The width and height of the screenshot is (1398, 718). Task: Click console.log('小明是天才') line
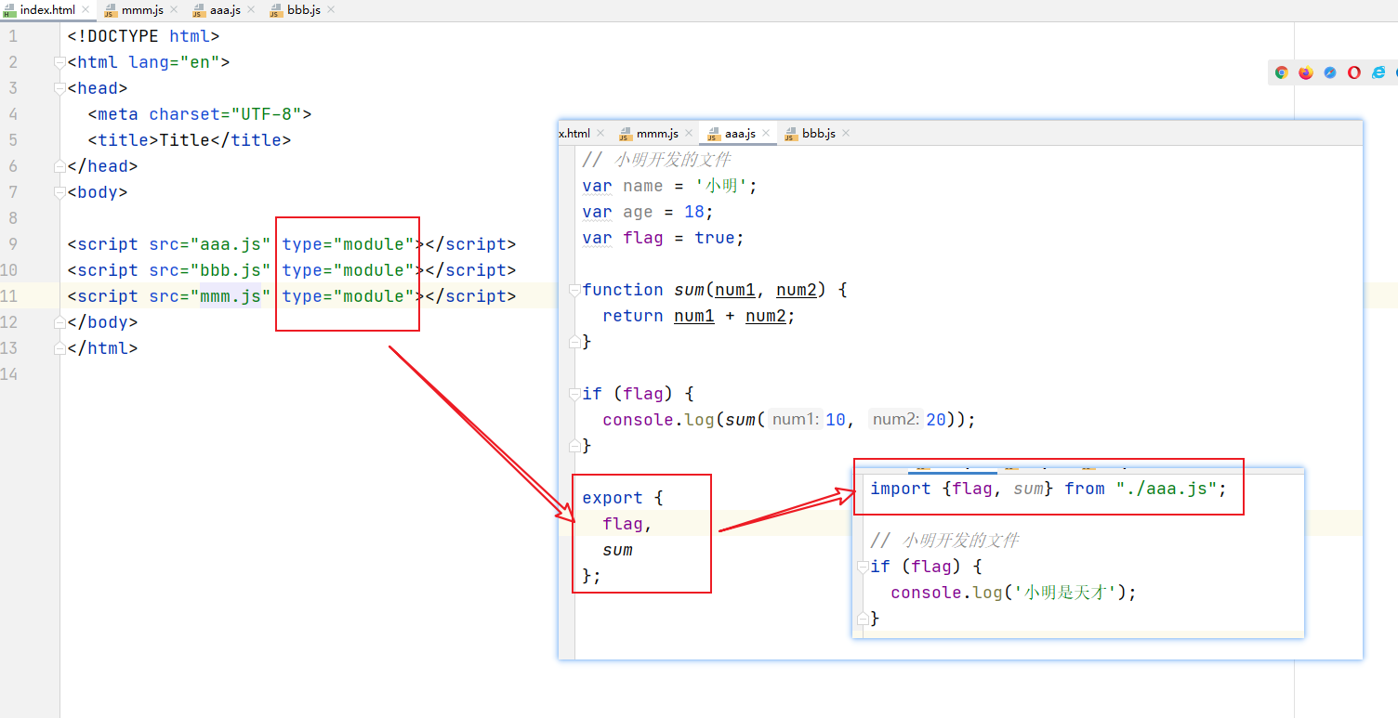(x=1013, y=593)
